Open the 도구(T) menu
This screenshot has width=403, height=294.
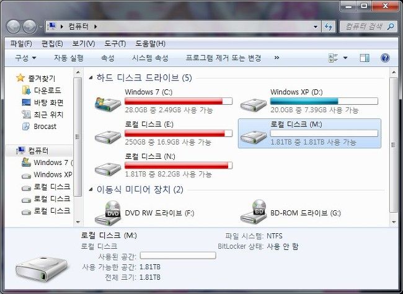coord(115,43)
